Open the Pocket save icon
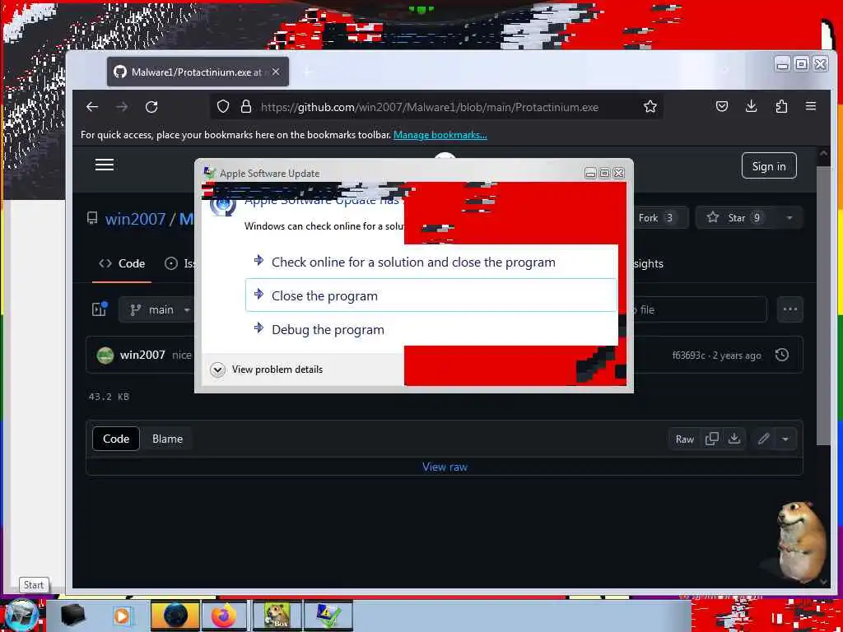843x632 pixels. coord(721,106)
